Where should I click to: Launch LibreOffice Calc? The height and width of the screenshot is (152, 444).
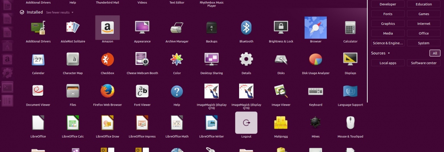pos(73,123)
